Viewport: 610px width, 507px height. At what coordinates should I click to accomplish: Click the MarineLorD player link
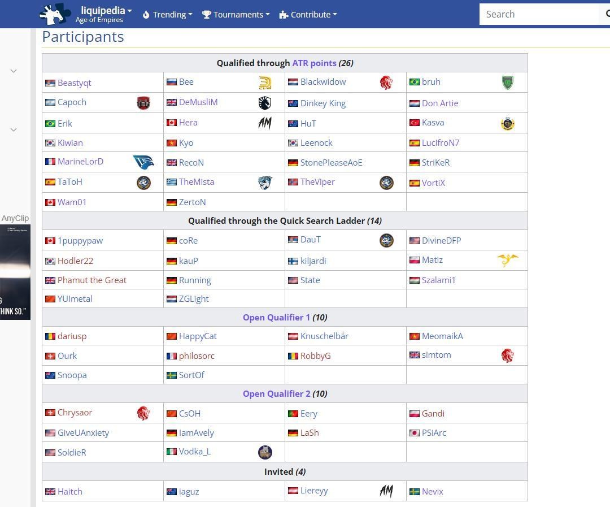click(81, 162)
